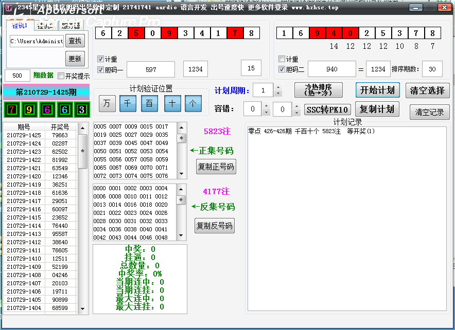The height and width of the screenshot is (330, 455).
Task: Toggle the 个 position button
Action: 193,103
